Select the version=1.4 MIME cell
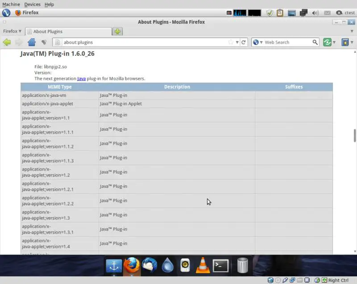This screenshot has height=284, width=357. point(60,243)
